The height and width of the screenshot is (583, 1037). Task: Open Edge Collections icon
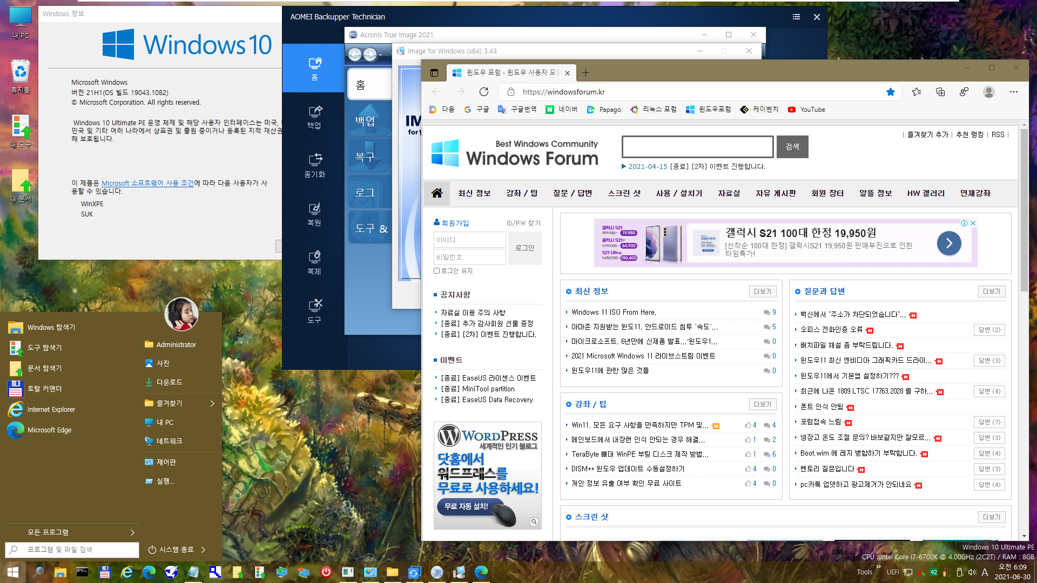[x=940, y=92]
